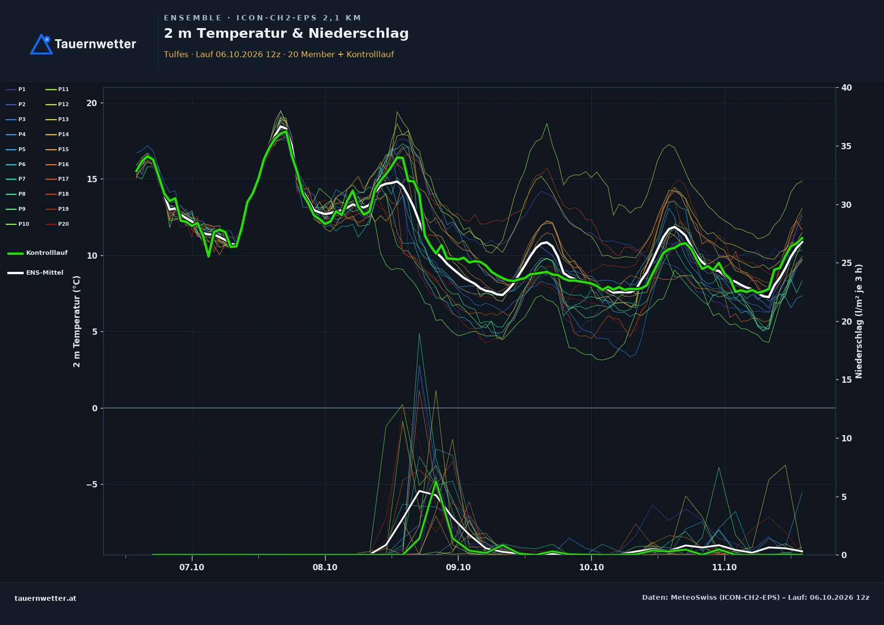Click the P10 legend entry
Image resolution: width=884 pixels, height=625 pixels.
point(17,224)
